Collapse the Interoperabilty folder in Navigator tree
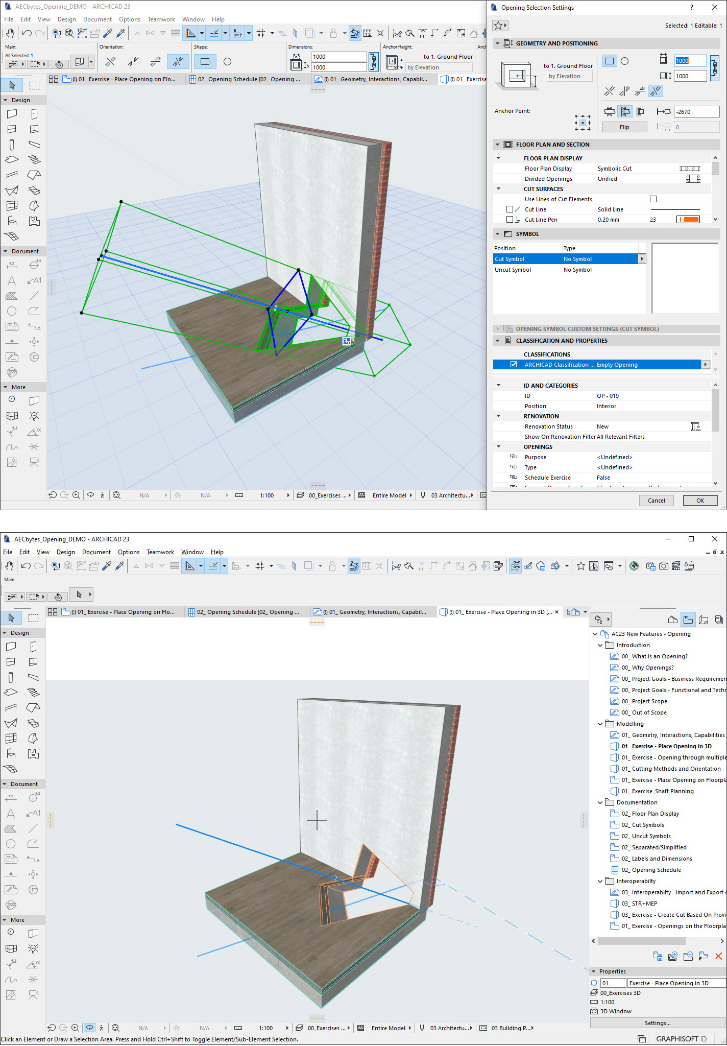The height and width of the screenshot is (1046, 727). (600, 881)
